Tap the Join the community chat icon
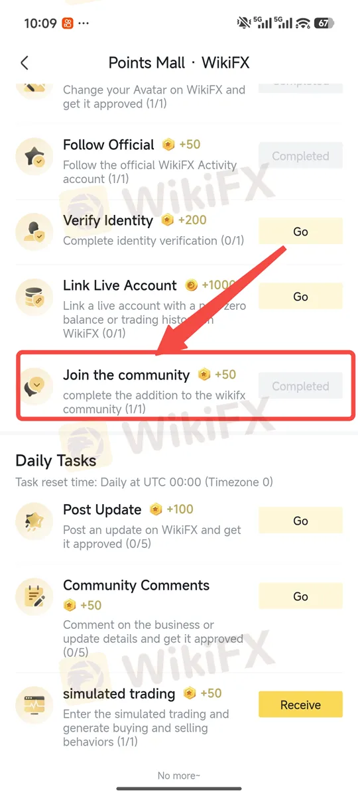Screen dimensions: 358x796 34,385
